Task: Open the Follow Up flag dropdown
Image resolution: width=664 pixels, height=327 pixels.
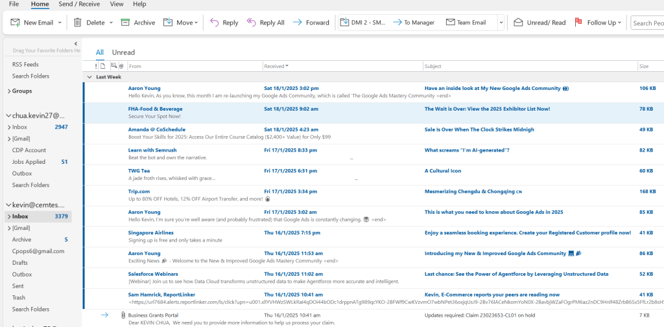Action: [620, 23]
